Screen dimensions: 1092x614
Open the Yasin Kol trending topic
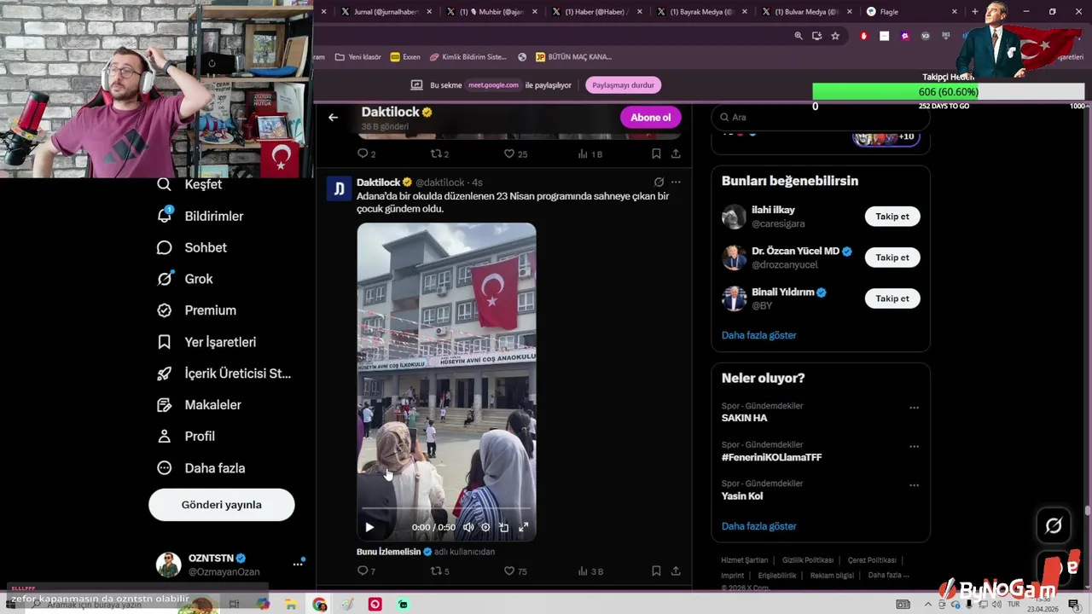(x=742, y=496)
